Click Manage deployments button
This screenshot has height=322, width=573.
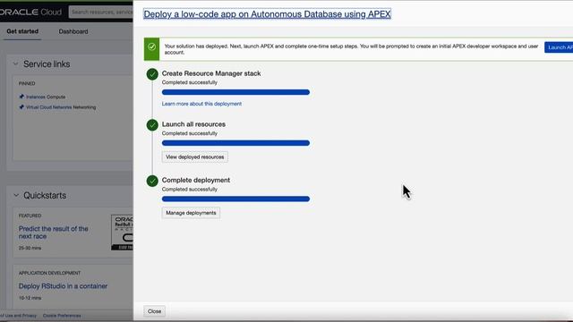coord(191,213)
